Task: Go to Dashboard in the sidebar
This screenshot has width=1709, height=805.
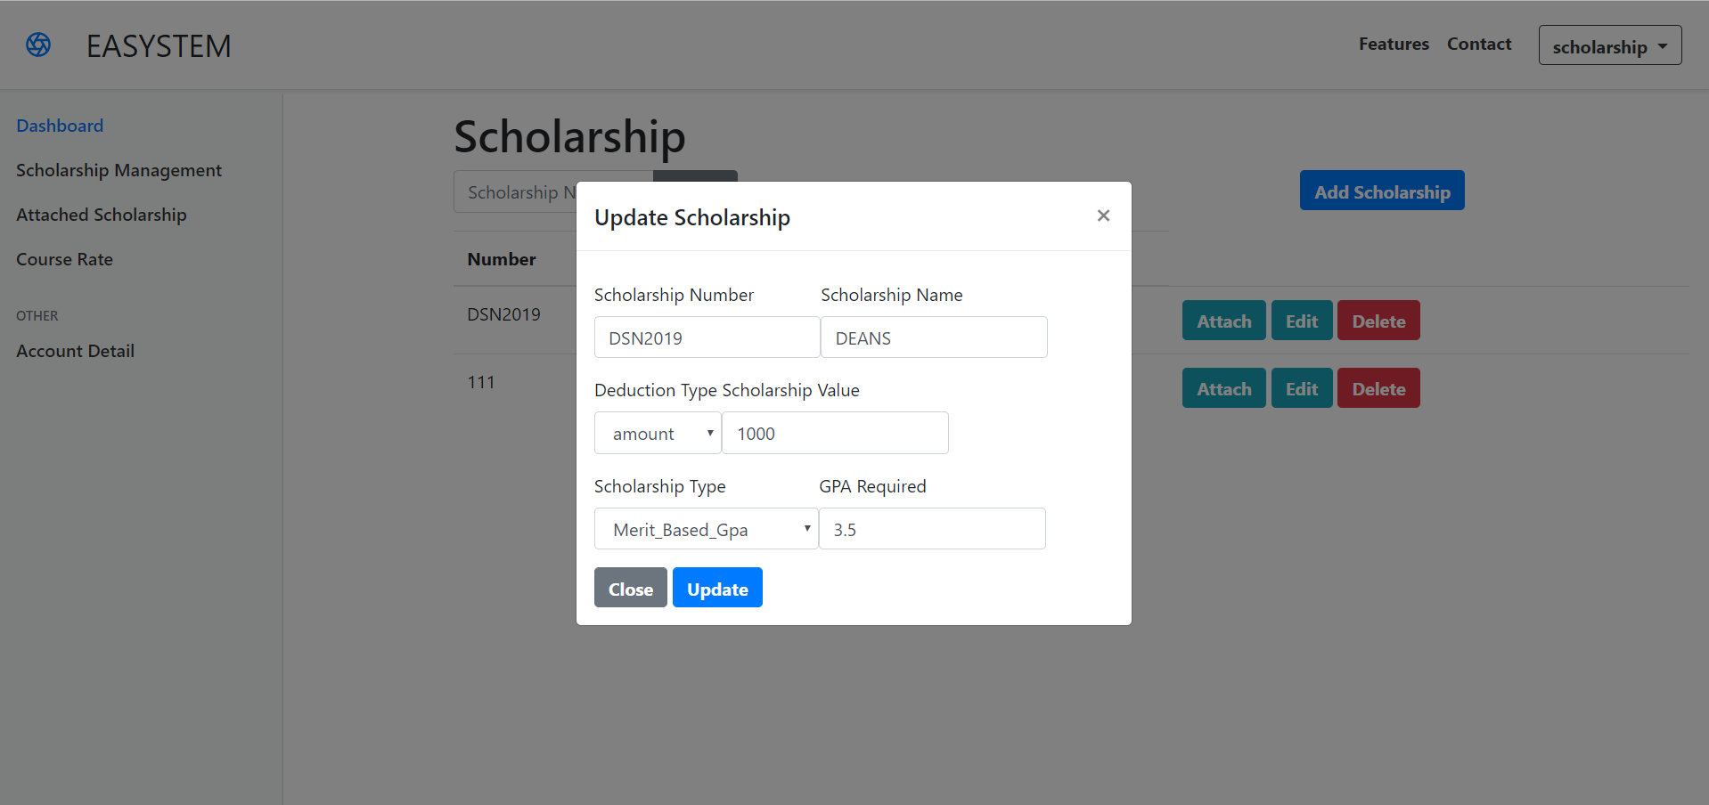Action: point(60,126)
